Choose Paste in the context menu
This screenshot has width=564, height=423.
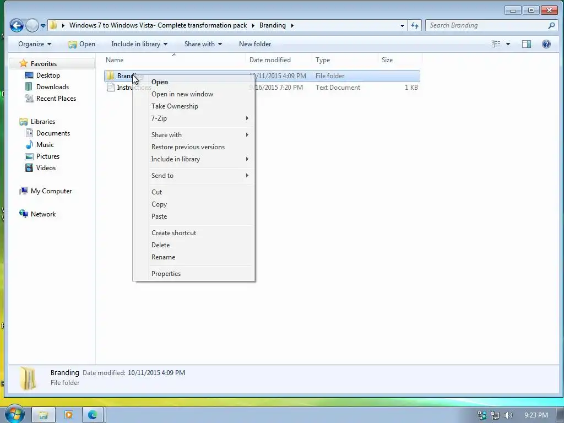click(x=194, y=216)
